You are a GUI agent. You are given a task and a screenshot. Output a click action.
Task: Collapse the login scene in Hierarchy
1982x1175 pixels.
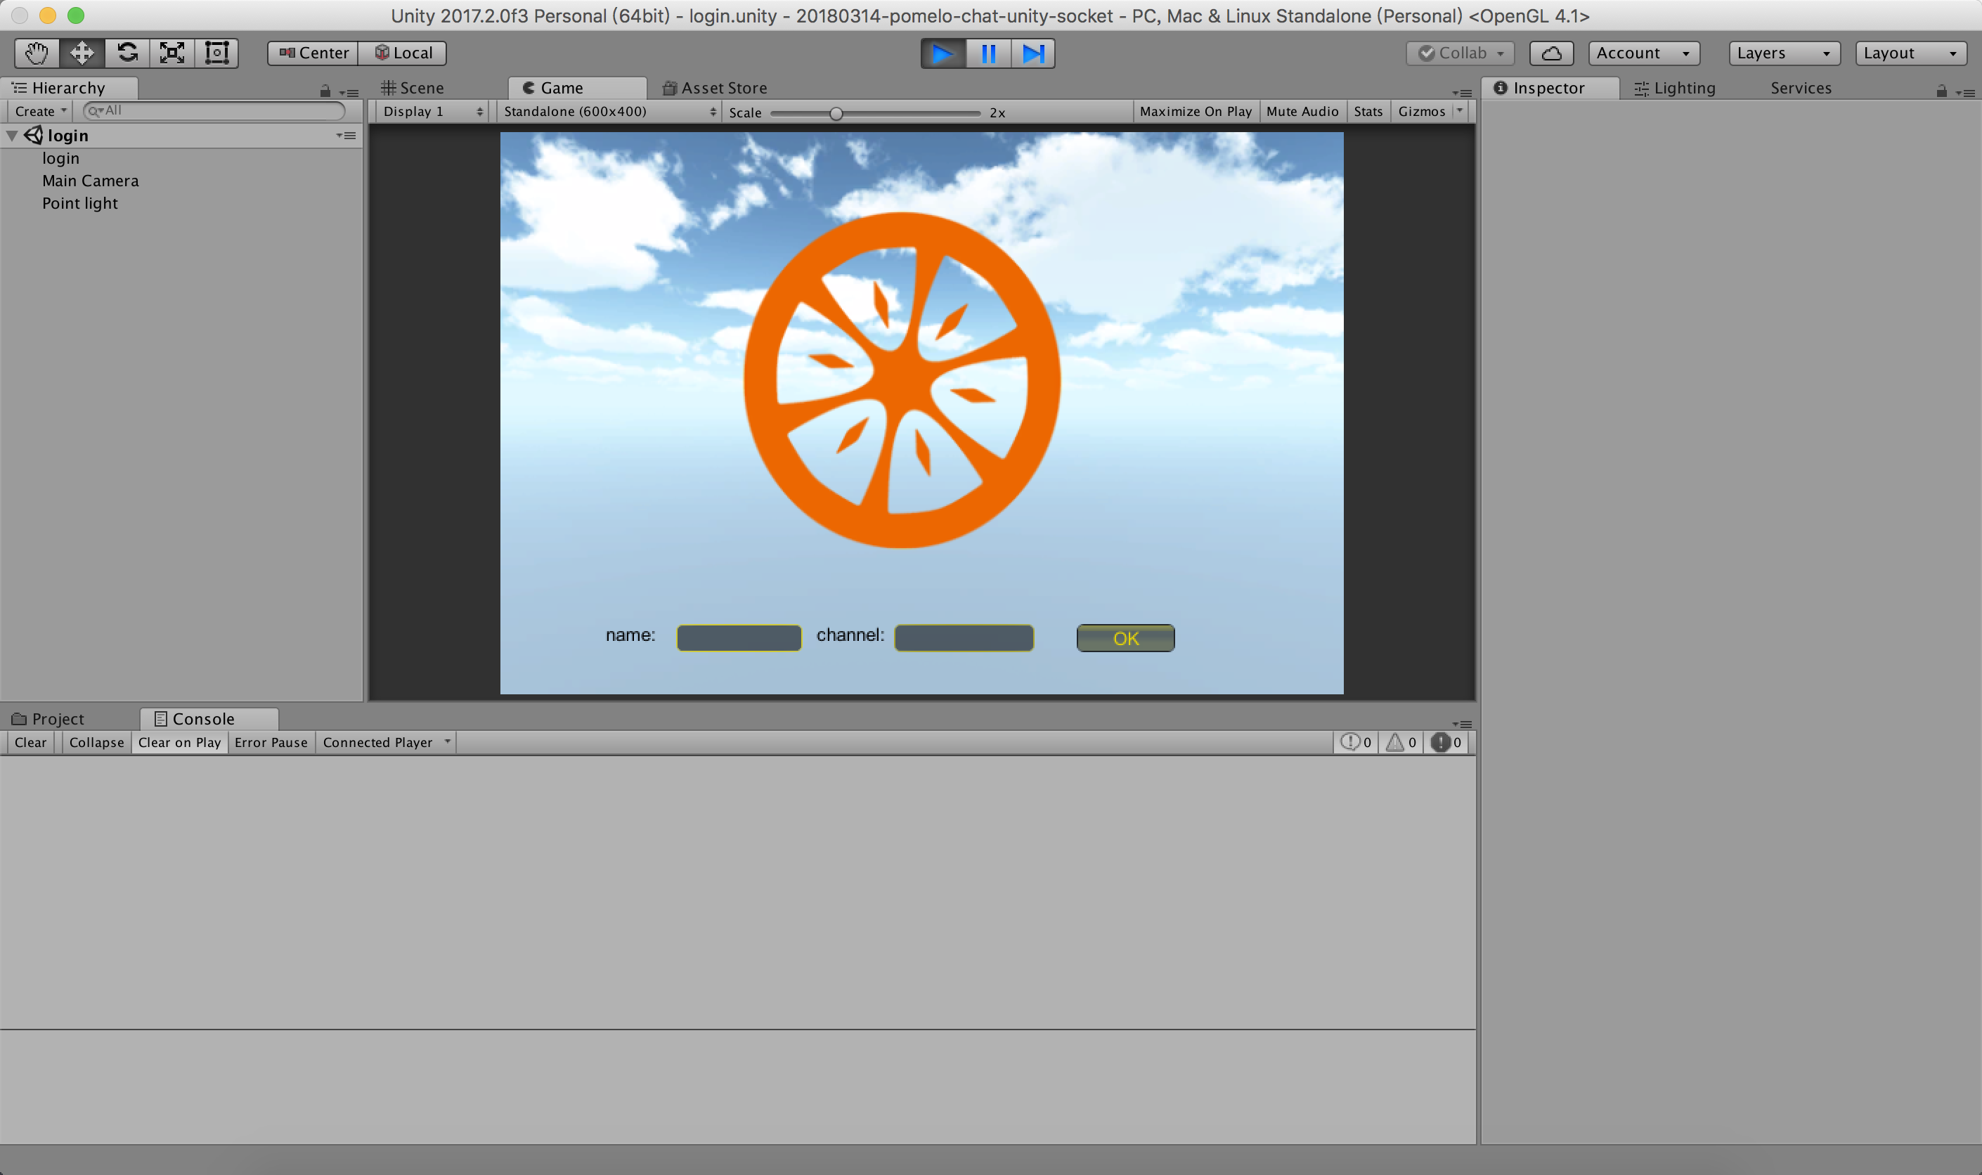coord(12,136)
